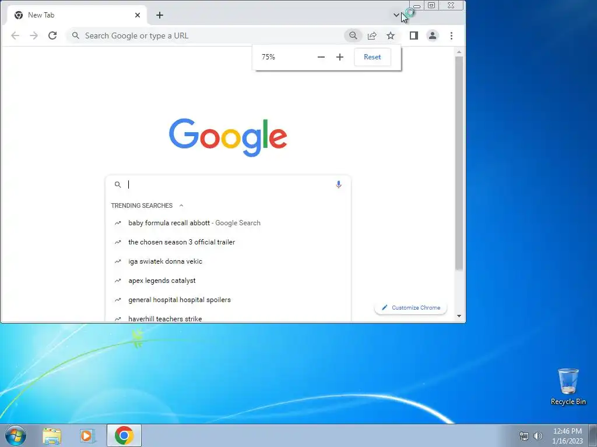Open the Chrome three-dot menu
Viewport: 597px width, 447px height.
point(452,36)
